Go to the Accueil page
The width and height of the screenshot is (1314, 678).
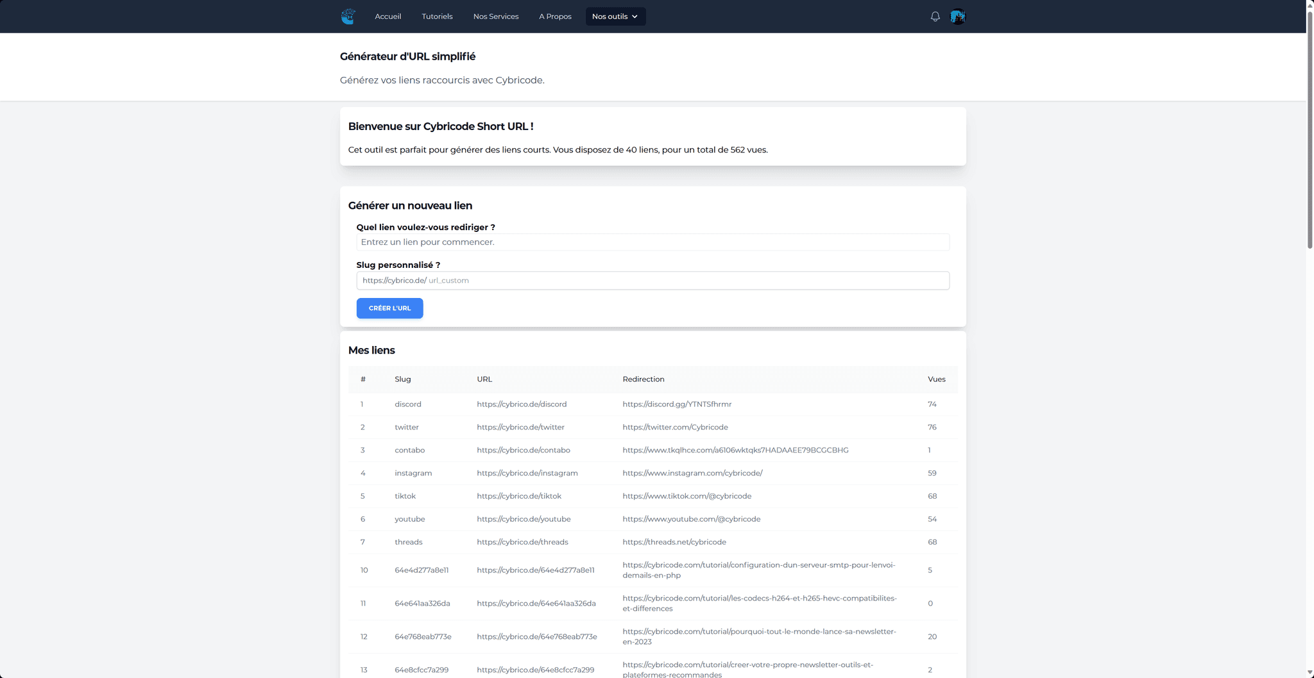(388, 17)
